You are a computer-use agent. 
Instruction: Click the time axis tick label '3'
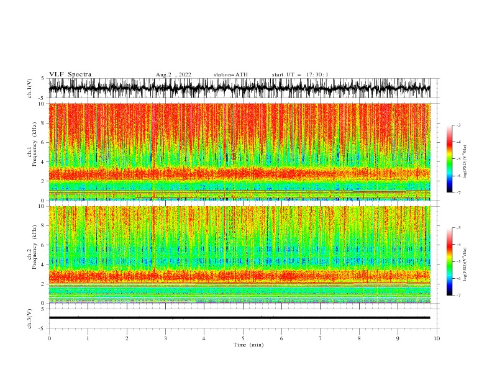pyautogui.click(x=165, y=338)
